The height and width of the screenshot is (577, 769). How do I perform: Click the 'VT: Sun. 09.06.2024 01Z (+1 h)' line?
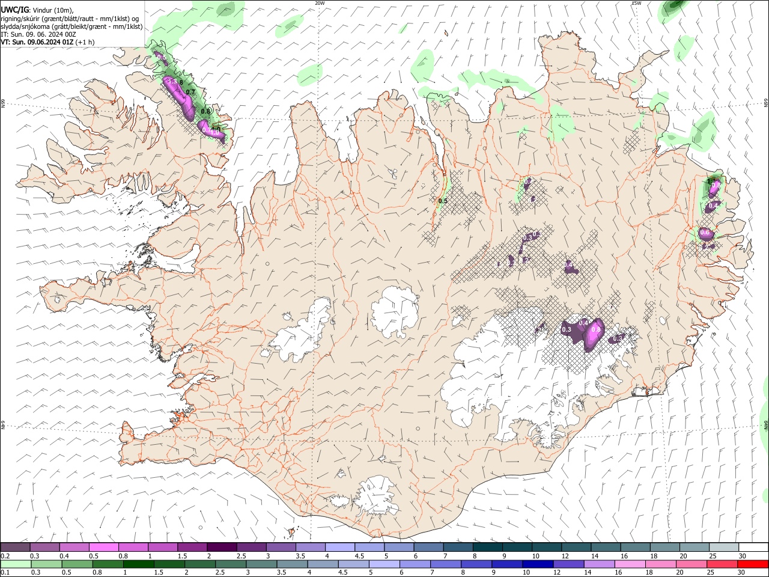click(x=47, y=42)
